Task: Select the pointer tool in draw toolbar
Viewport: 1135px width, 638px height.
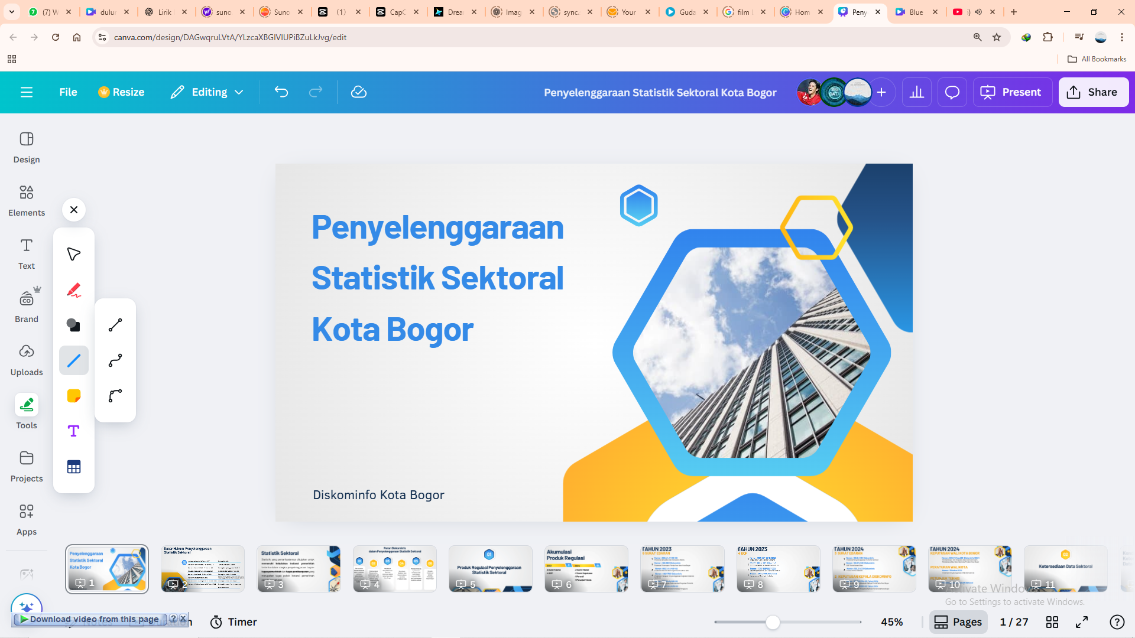Action: (73, 254)
